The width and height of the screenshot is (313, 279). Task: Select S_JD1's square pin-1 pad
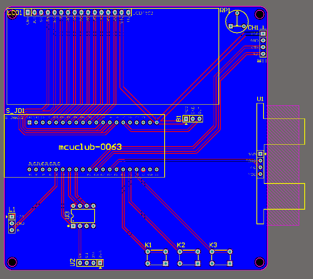pos(29,122)
